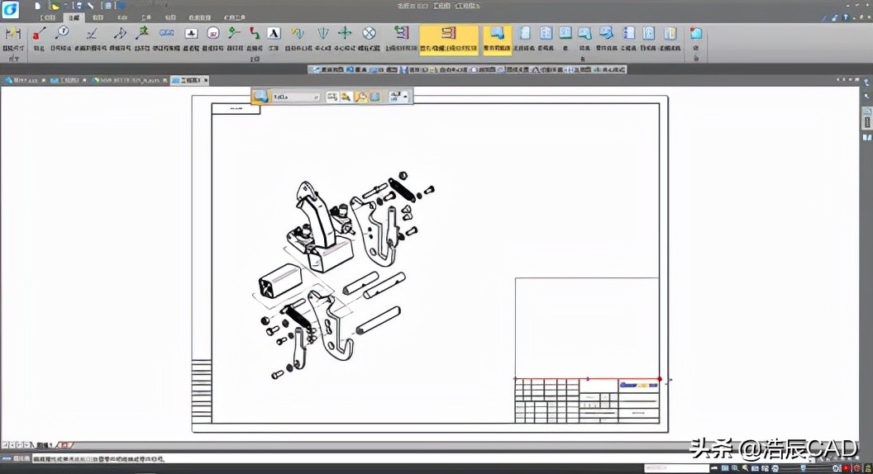Image resolution: width=873 pixels, height=474 pixels.
Task: Toggle the highlighted blue view button in ribbon
Action: tap(497, 35)
